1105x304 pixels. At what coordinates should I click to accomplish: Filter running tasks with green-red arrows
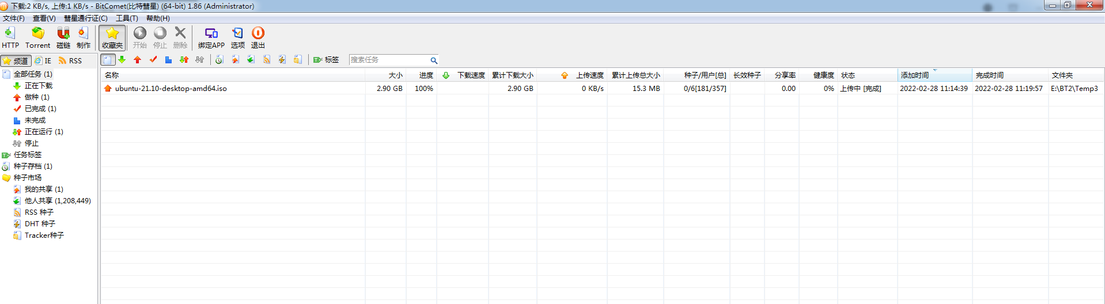coord(184,60)
